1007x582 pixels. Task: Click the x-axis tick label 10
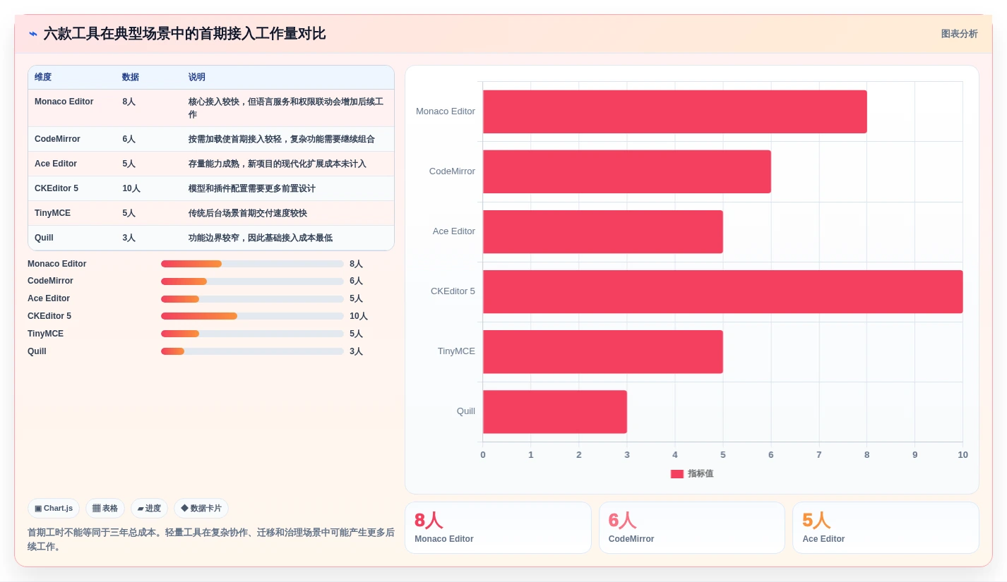[x=963, y=455]
